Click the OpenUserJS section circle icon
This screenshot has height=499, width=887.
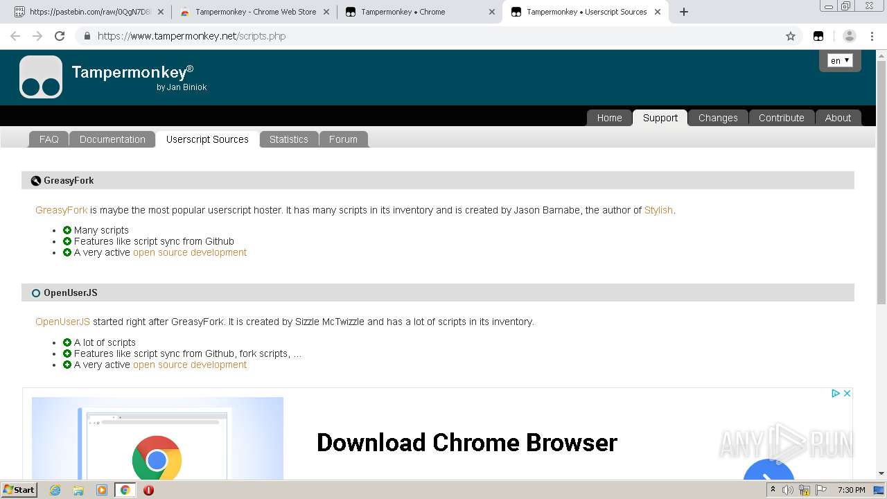click(36, 293)
